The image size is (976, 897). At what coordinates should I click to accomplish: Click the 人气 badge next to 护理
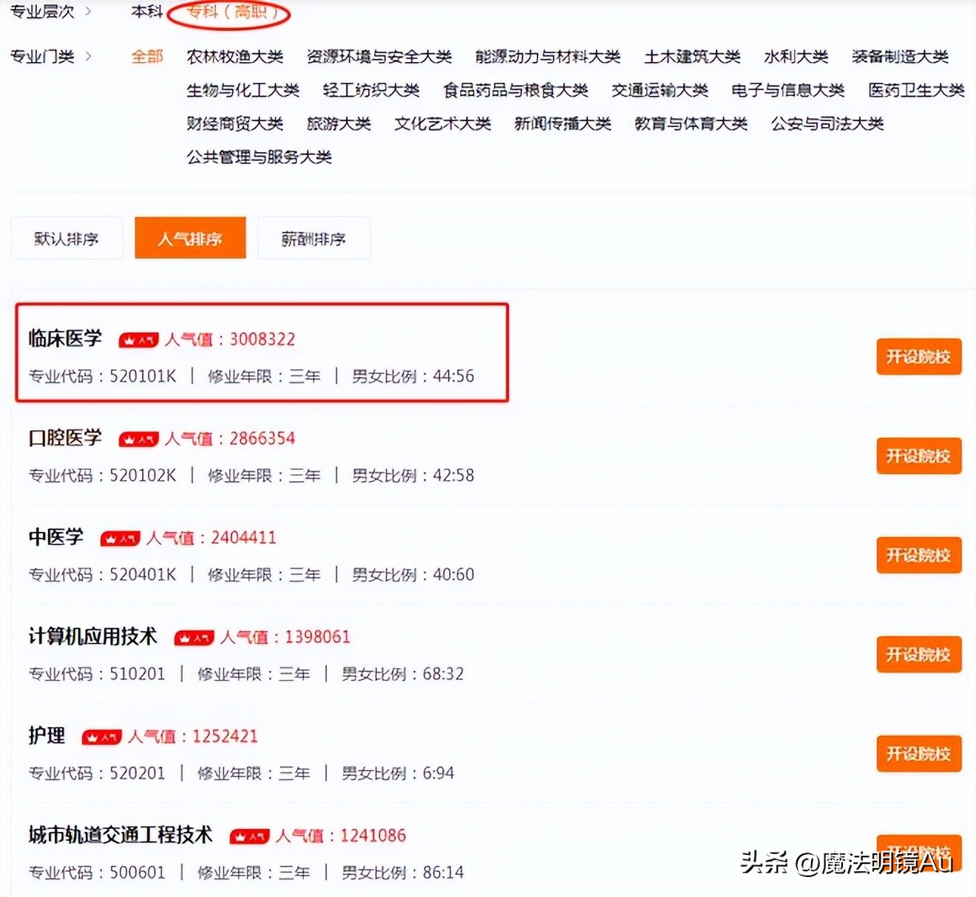pos(101,737)
